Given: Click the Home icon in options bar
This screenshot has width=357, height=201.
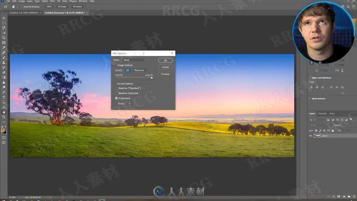Looking at the screenshot, I should coord(5,6).
